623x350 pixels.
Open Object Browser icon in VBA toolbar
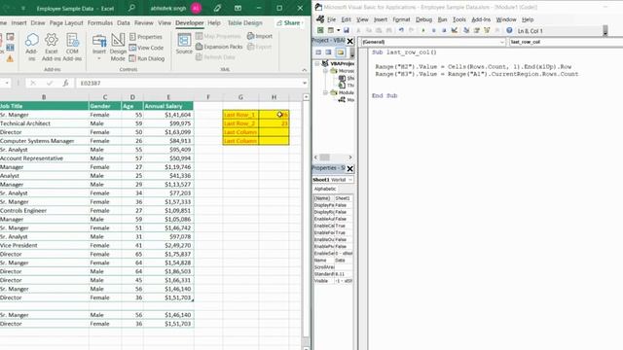point(487,30)
